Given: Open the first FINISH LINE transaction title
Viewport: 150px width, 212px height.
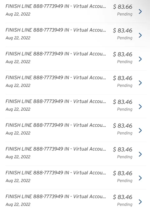Looking at the screenshot, I should coord(56,6).
